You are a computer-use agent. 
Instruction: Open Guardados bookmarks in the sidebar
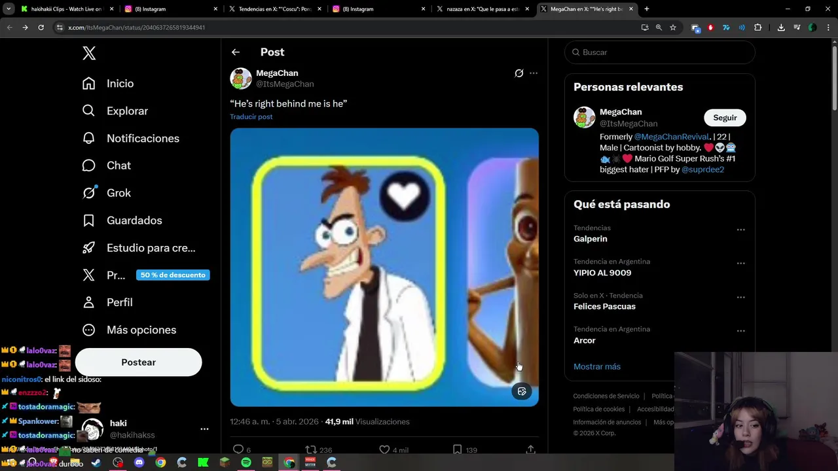[122, 220]
